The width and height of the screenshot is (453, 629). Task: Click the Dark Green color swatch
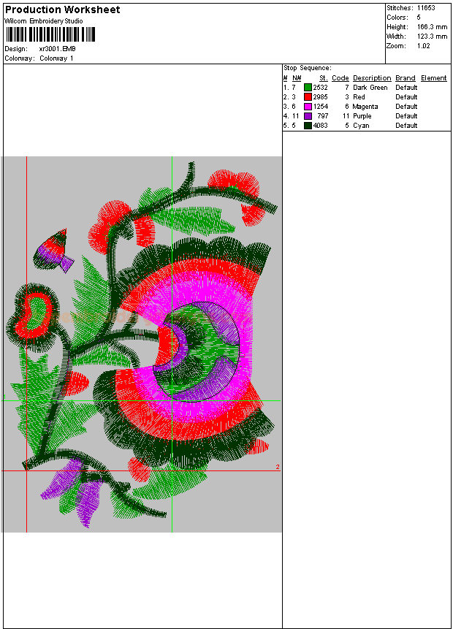308,88
